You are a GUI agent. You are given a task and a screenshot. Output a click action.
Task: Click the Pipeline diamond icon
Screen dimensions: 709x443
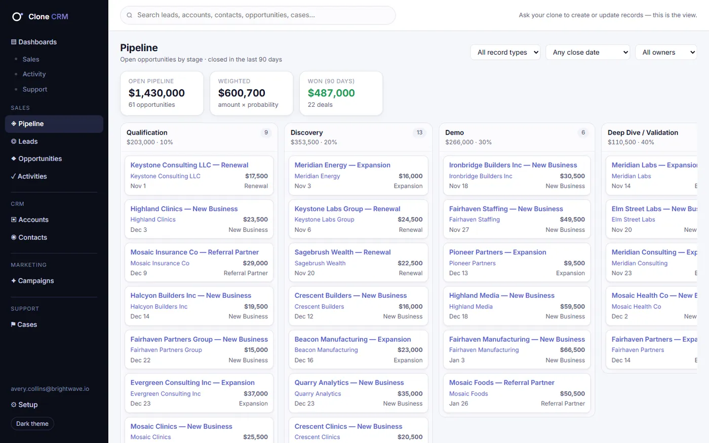point(14,124)
